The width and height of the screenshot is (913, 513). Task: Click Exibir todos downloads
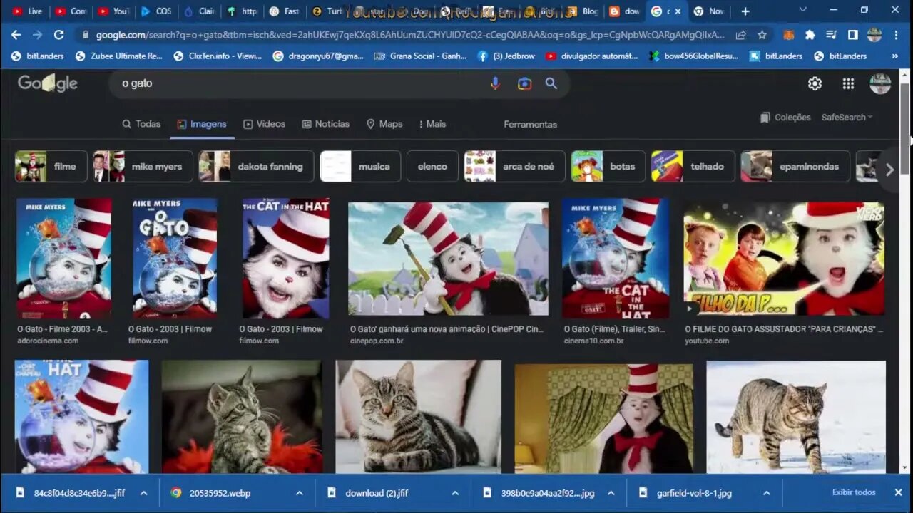tap(854, 492)
